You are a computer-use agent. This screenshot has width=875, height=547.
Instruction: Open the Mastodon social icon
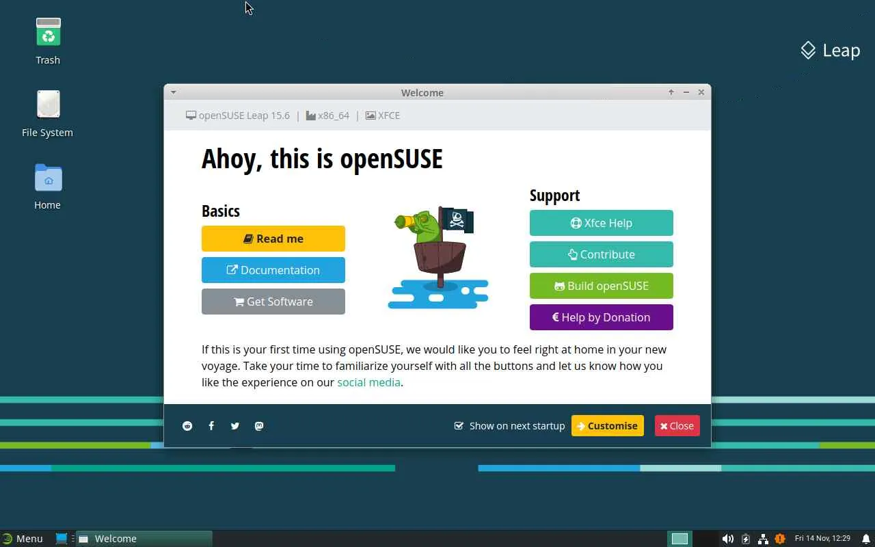tap(259, 426)
